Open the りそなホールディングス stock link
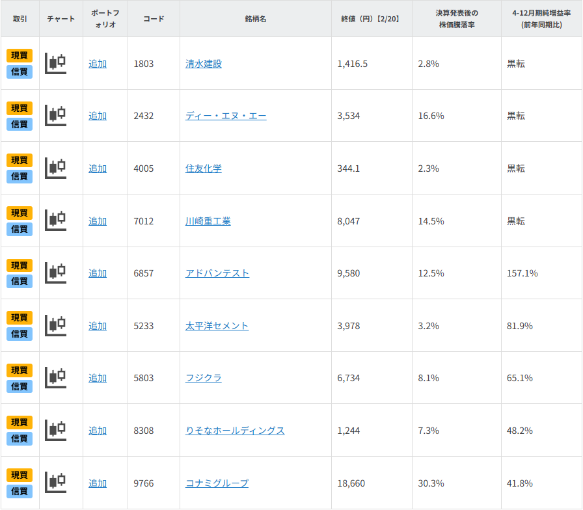The height and width of the screenshot is (510, 583). coord(235,431)
